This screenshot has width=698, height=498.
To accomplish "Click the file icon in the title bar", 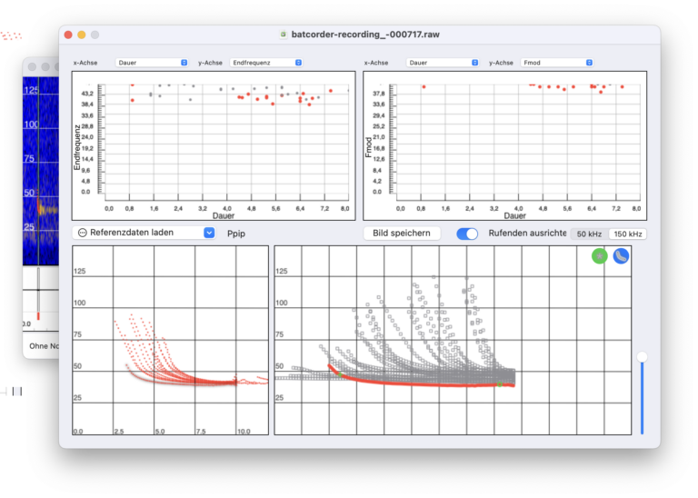I will [284, 35].
